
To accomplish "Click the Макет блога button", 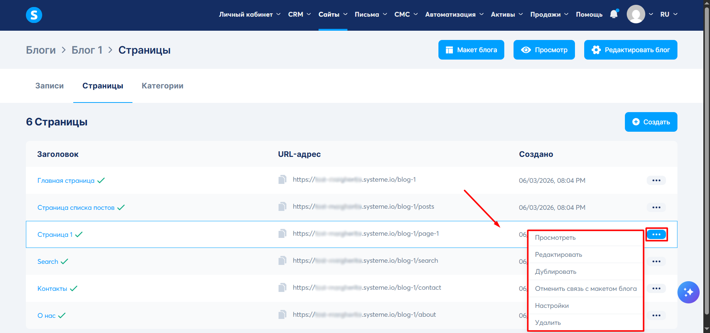I will (x=471, y=50).
